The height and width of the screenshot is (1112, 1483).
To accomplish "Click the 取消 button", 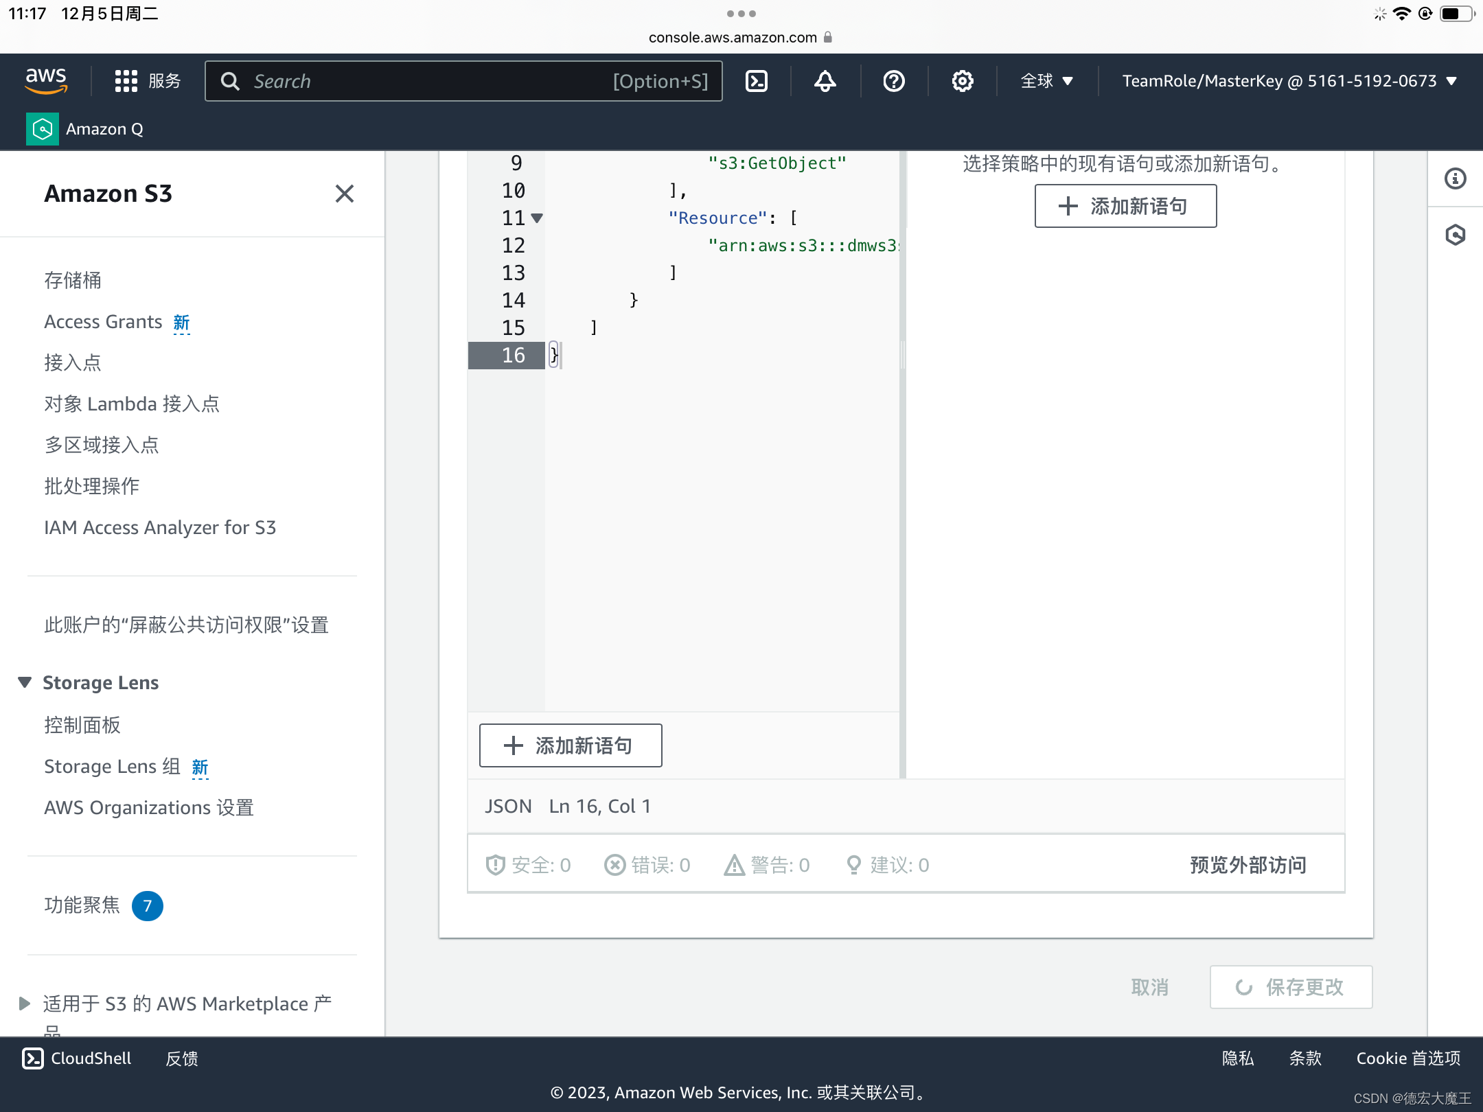I will point(1150,987).
